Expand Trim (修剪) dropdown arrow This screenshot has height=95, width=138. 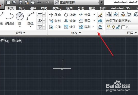(x=94, y=15)
